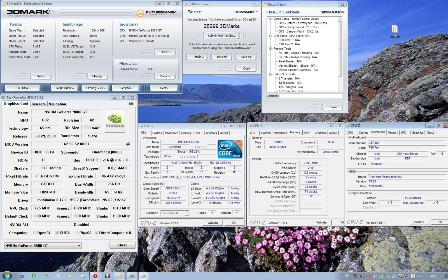Screen dimensions: 448x280
Task: Click the Futuremark Corporation logo
Action: pos(157,13)
